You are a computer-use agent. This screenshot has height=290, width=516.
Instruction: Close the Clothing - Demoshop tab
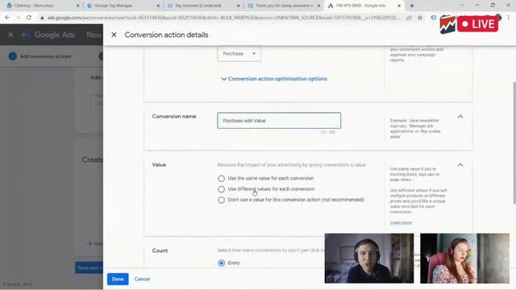pos(77,6)
